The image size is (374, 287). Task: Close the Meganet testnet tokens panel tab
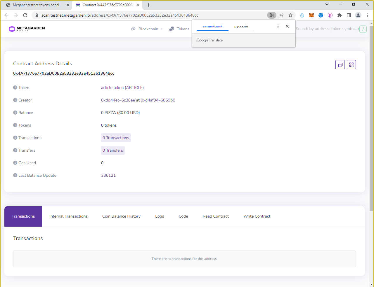[x=68, y=5]
